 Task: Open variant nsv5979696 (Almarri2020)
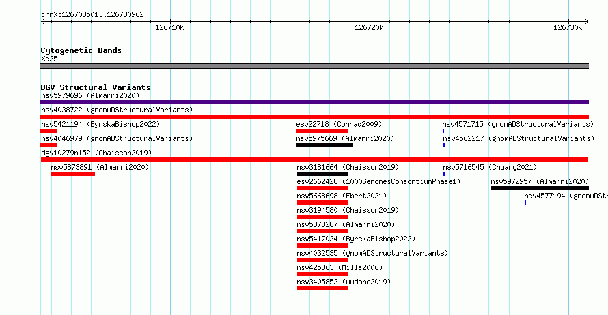[90, 95]
